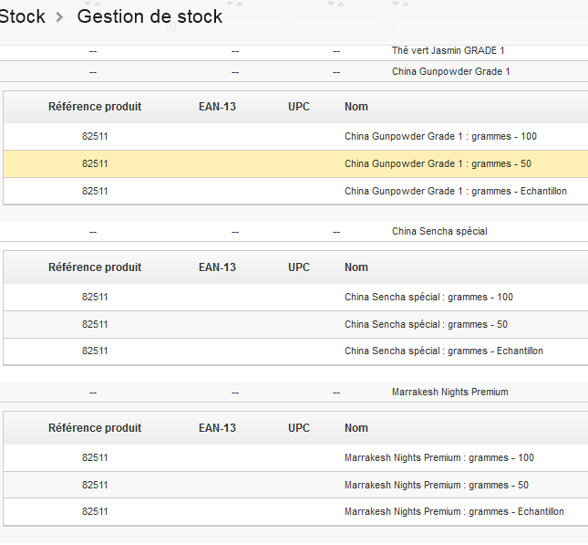Select China Sencha spécial grammes - 50
This screenshot has height=545, width=588.
tap(296, 324)
